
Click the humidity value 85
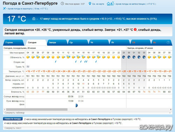28,92
